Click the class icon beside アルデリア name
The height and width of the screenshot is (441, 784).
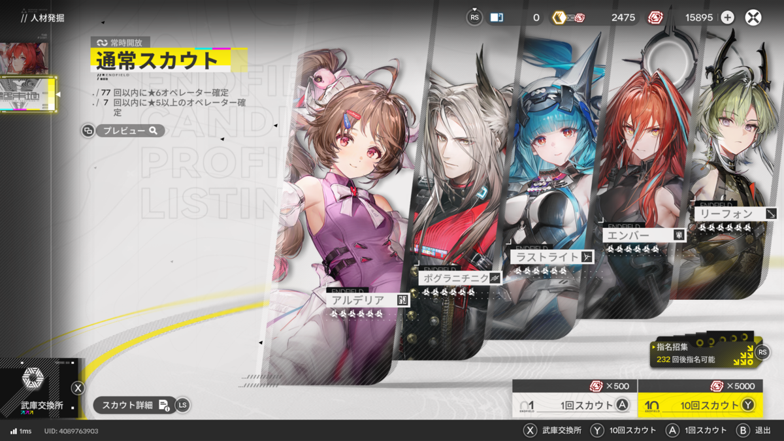tap(402, 300)
